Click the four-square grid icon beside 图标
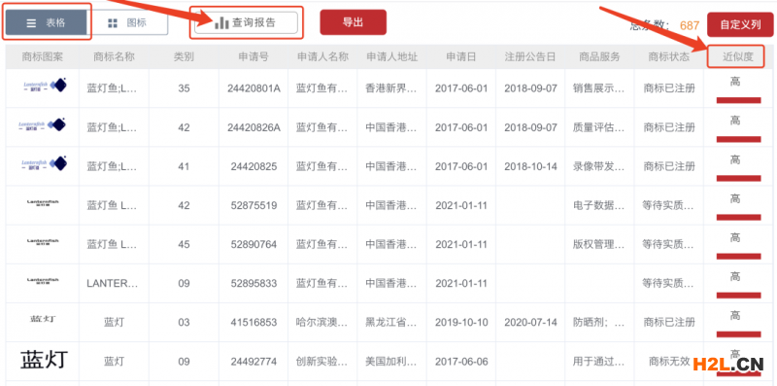 113,23
